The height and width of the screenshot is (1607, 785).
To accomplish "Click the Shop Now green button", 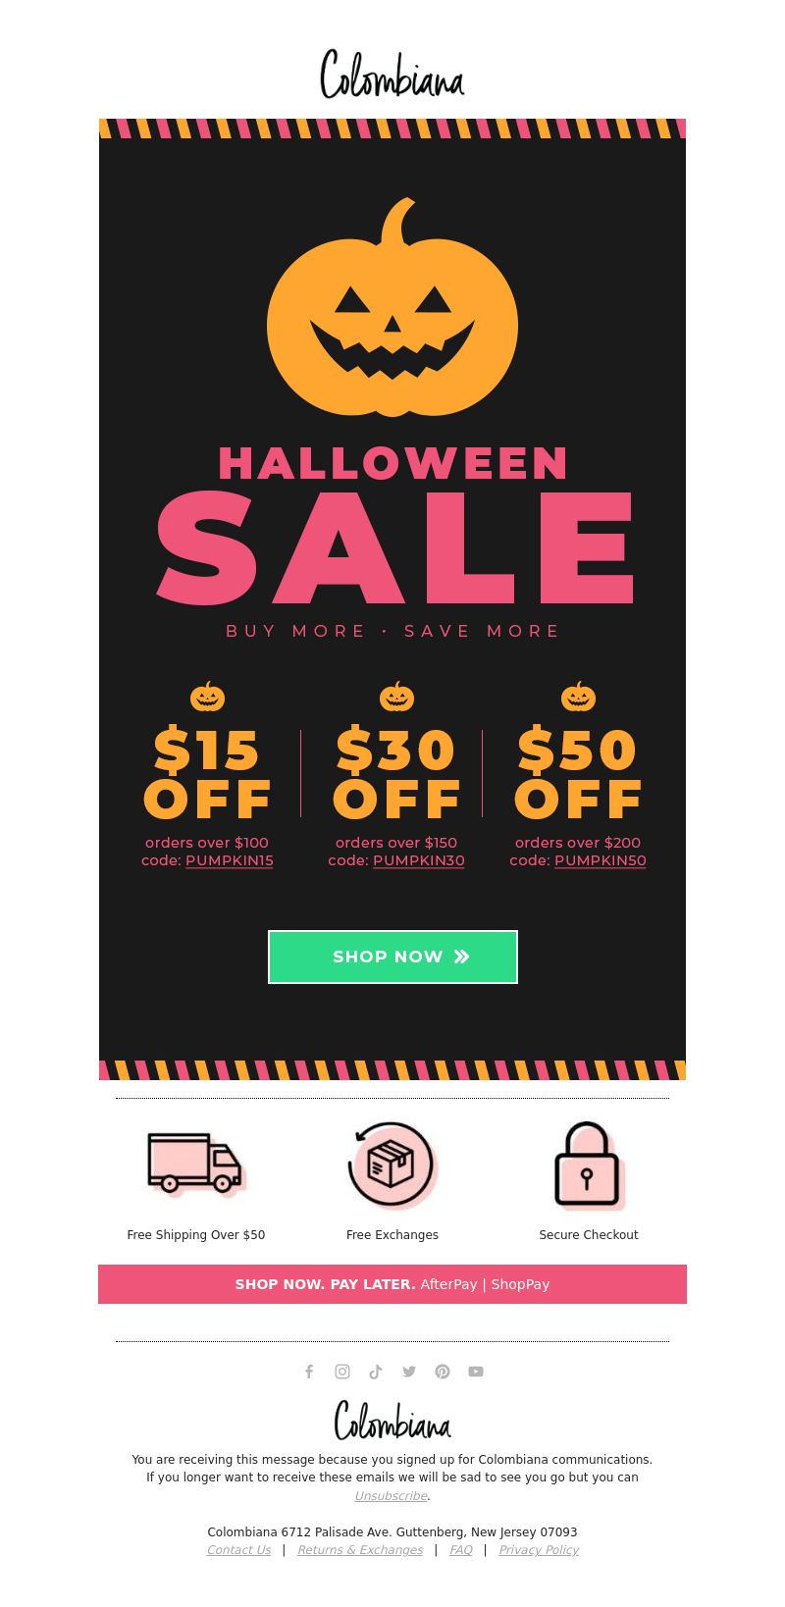I will click(x=392, y=957).
